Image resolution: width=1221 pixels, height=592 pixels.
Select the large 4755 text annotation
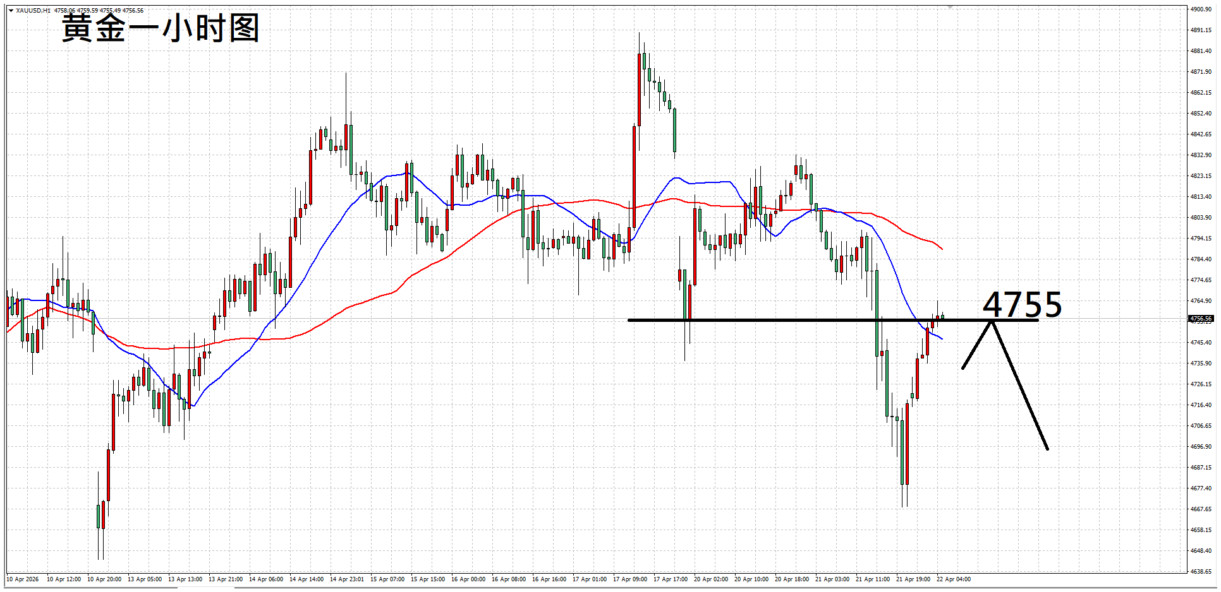tap(1022, 305)
